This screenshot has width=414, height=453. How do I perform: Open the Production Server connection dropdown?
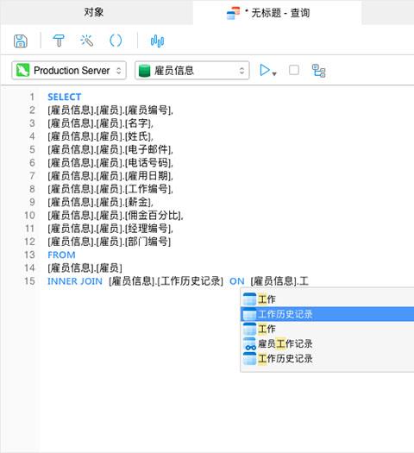pos(69,70)
